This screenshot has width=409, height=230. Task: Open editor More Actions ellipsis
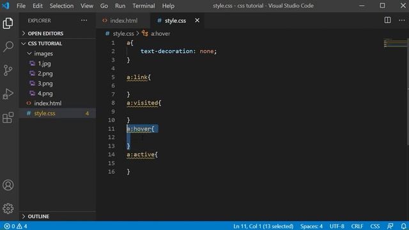coord(402,20)
